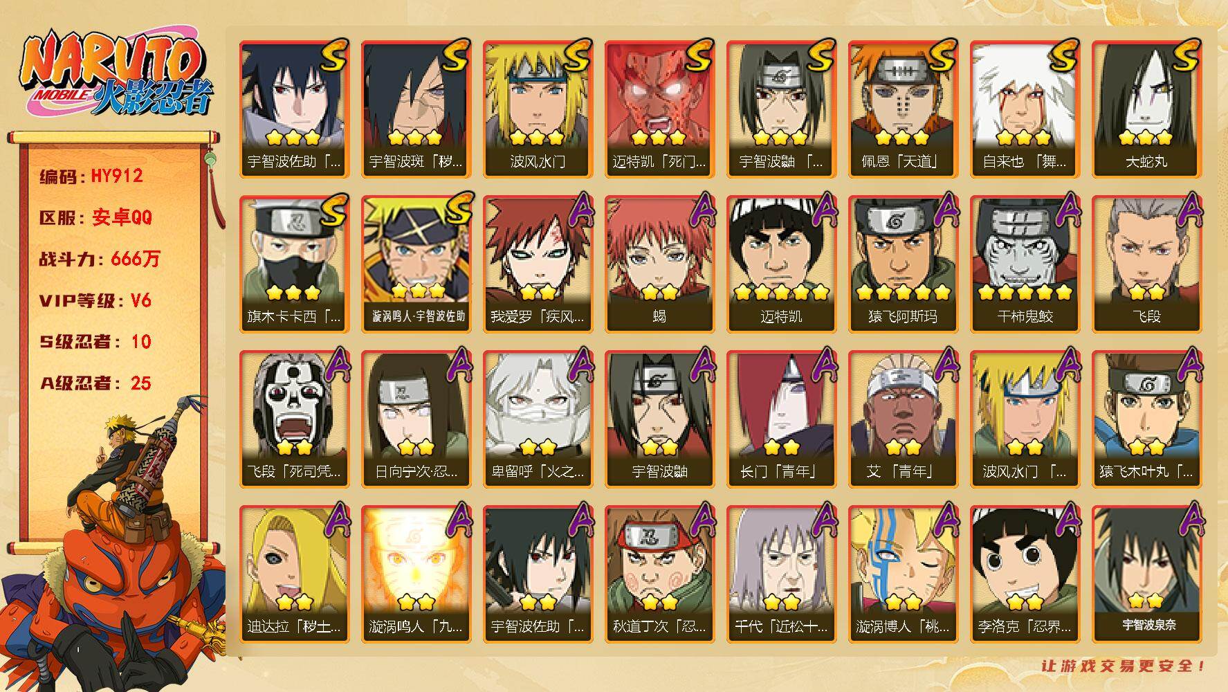1228x692 pixels.
Task: Open the 佩恩「天道」 character card
Action: click(x=903, y=109)
